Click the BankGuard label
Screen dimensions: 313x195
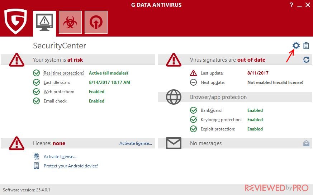coord(212,110)
